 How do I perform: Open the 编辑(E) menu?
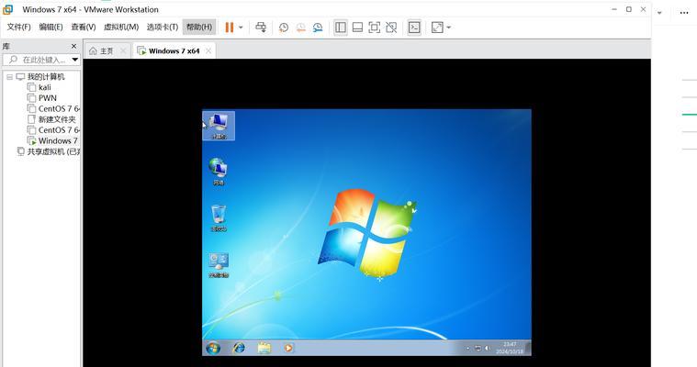pyautogui.click(x=51, y=28)
